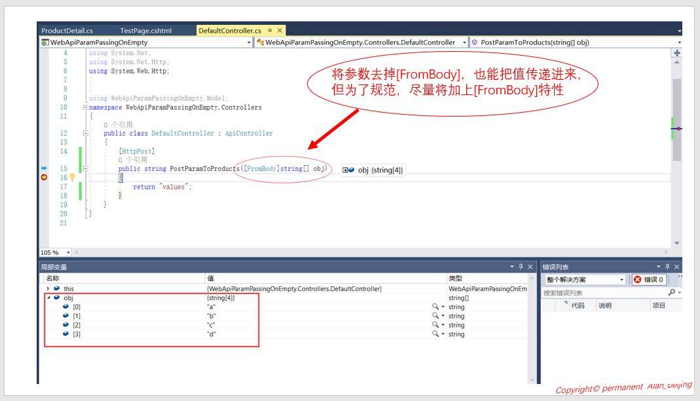Click the red error circle icon in error list

[x=637, y=280]
